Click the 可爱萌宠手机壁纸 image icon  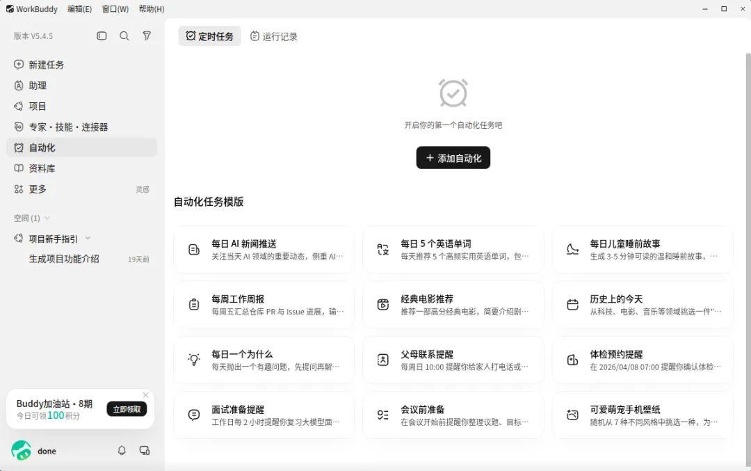[572, 415]
